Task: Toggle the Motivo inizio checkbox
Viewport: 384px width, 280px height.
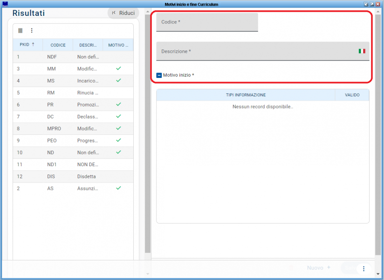Action: [x=159, y=75]
